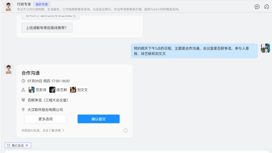Open chat history clock icon
The image size is (272, 153).
click(267, 7)
